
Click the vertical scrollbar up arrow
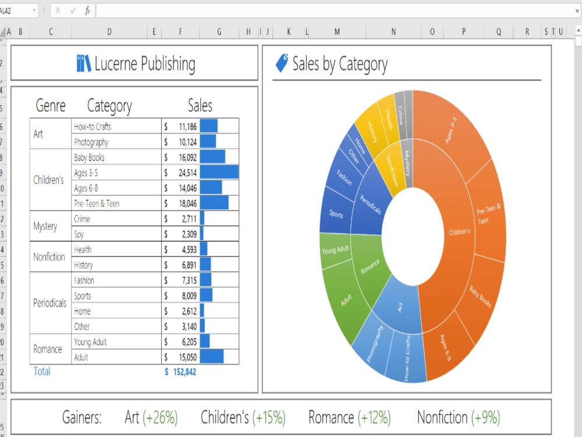(579, 30)
